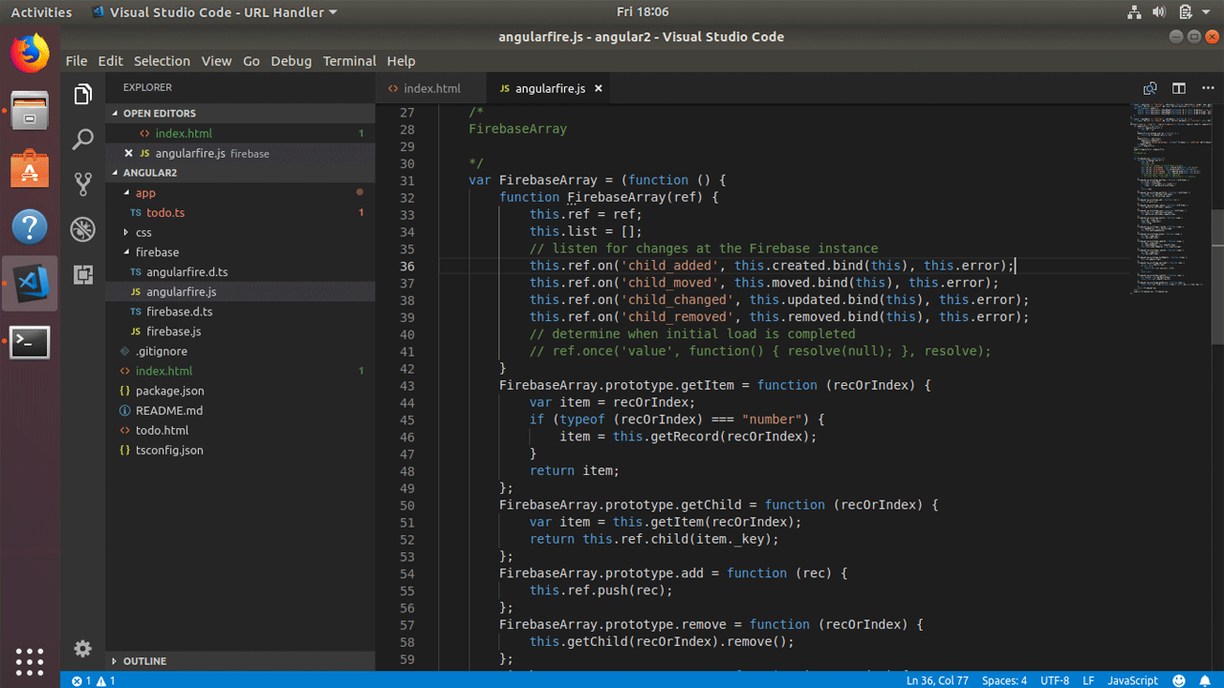Switch to the index.html tab
This screenshot has height=688, width=1224.
pyautogui.click(x=430, y=88)
